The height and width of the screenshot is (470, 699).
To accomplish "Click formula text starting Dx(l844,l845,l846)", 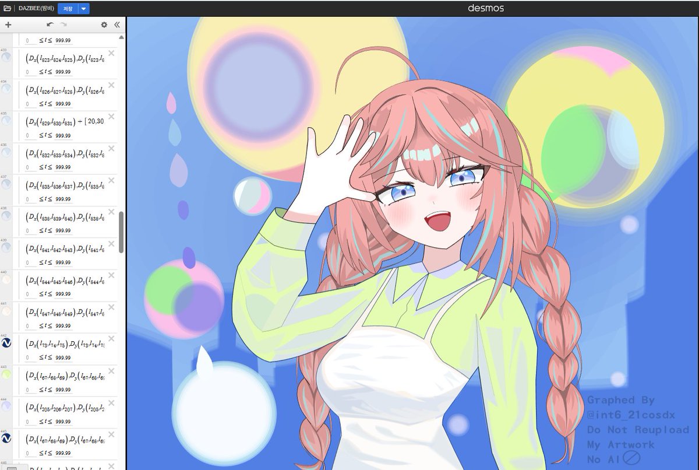I will point(65,280).
